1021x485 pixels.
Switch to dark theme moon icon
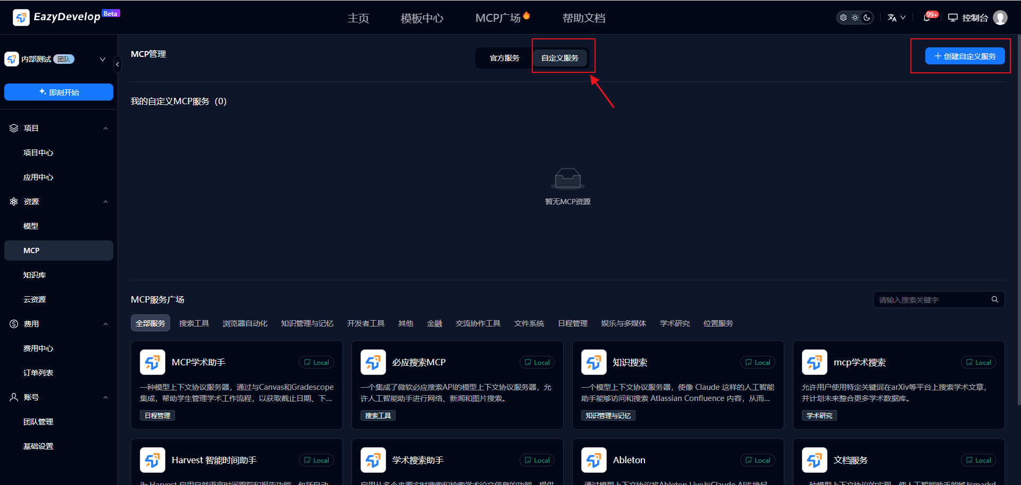click(x=867, y=18)
